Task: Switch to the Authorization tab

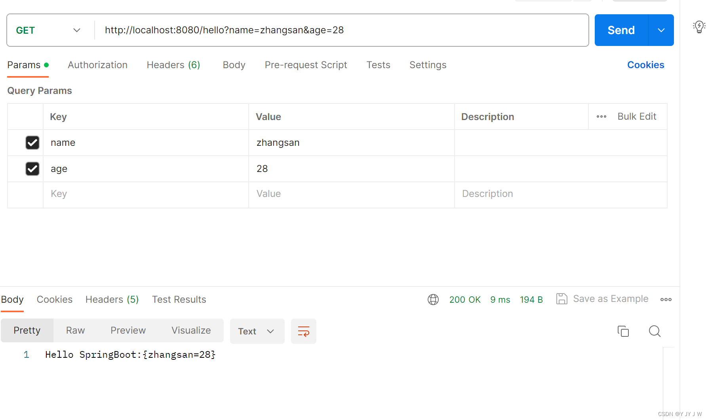Action: tap(97, 65)
